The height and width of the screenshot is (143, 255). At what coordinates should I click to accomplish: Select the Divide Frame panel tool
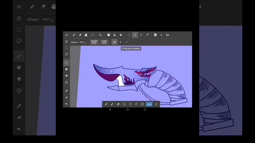pos(155,35)
